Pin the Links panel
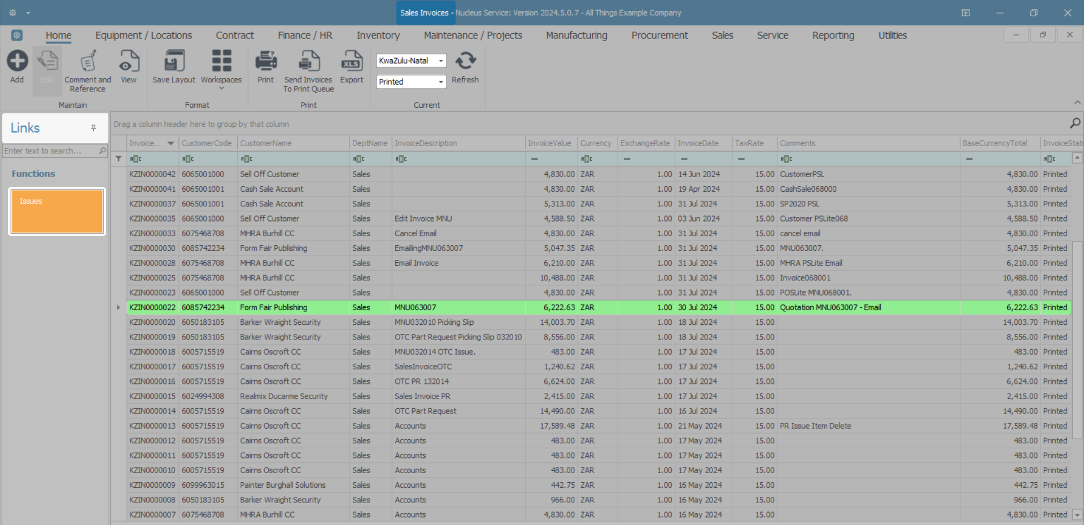This screenshot has height=525, width=1084. coord(94,128)
